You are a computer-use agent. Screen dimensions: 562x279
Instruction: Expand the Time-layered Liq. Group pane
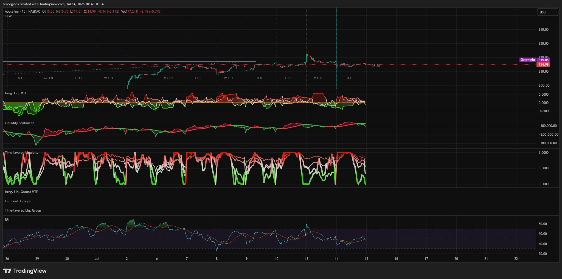(23, 210)
